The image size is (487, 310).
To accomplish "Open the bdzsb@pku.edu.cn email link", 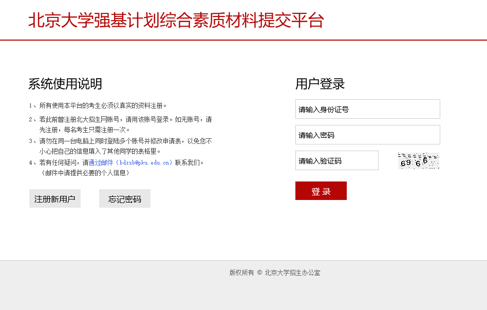I will (130, 162).
